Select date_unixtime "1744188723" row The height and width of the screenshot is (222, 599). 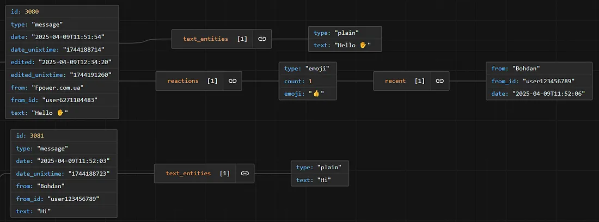[64, 173]
